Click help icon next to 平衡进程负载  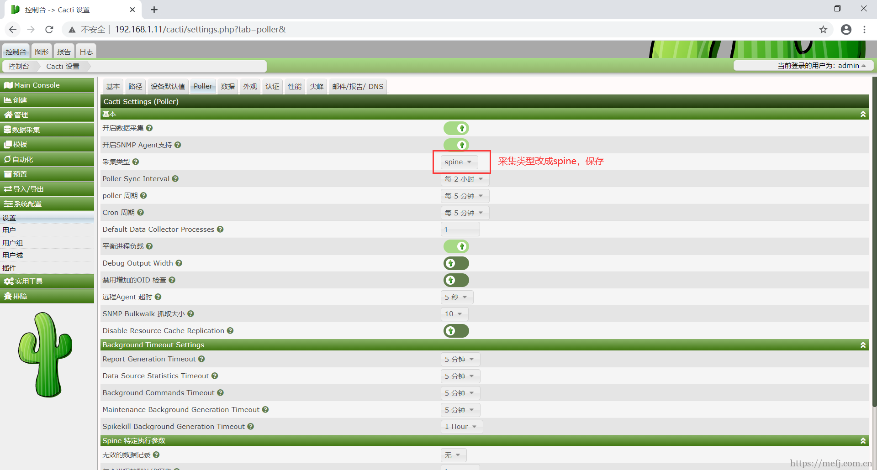[x=149, y=246]
